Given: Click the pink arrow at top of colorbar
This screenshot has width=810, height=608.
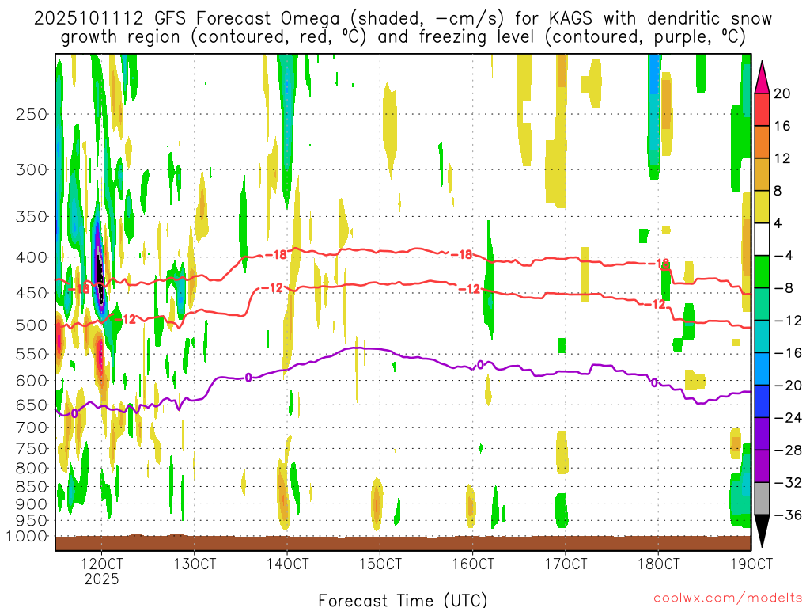Looking at the screenshot, I should pyautogui.click(x=762, y=78).
